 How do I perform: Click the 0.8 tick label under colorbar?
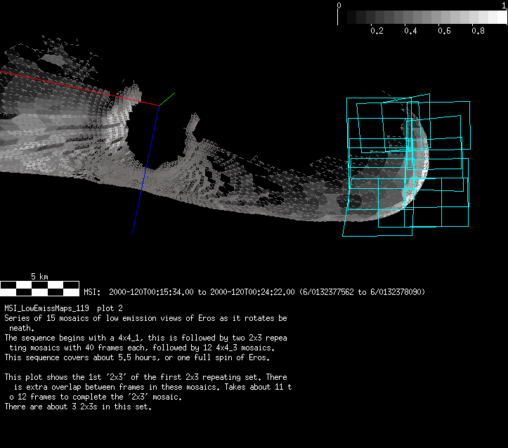coord(478,32)
